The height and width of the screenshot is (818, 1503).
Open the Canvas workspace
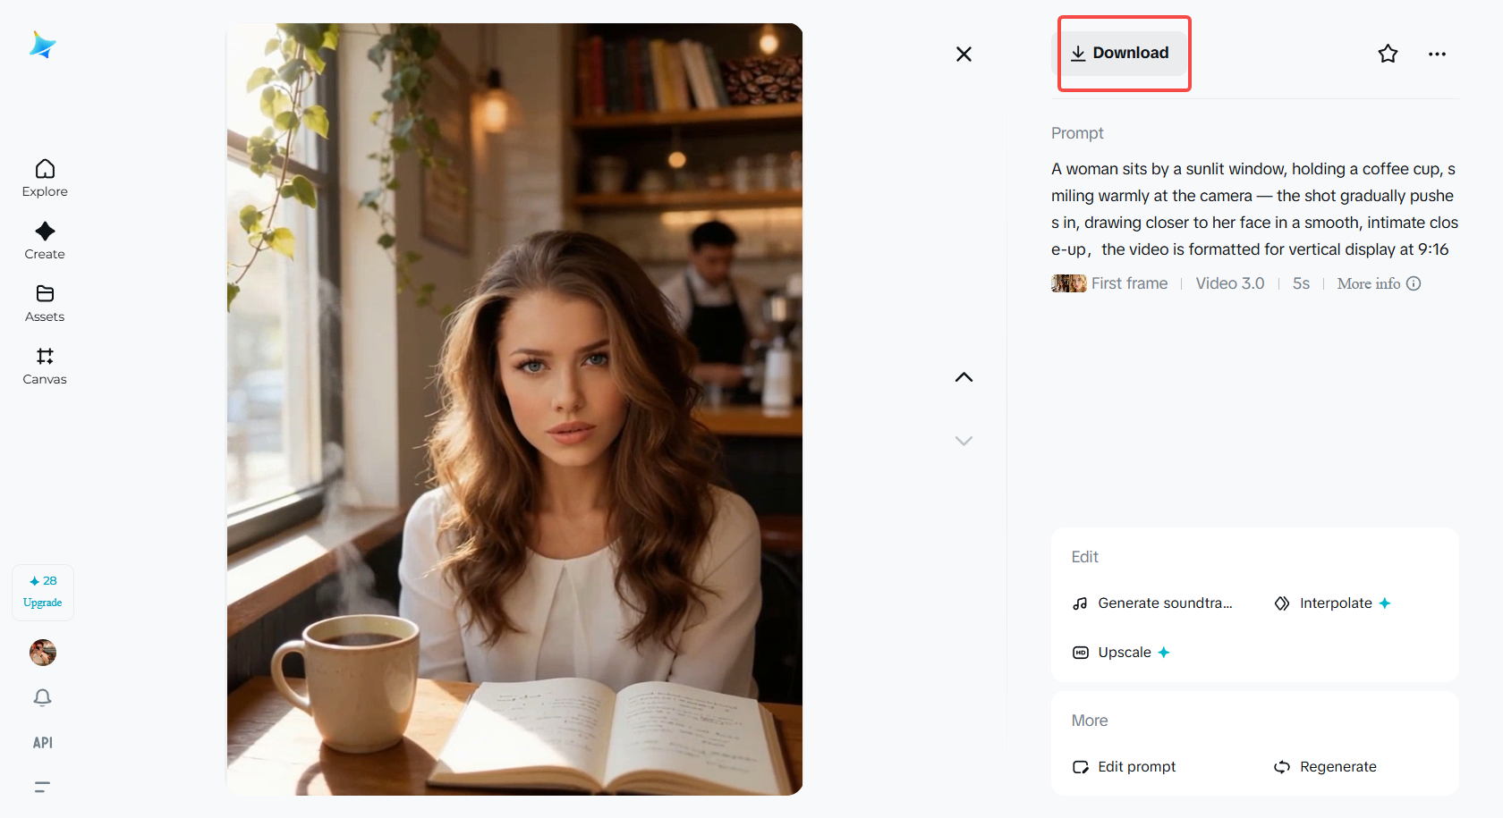(45, 366)
